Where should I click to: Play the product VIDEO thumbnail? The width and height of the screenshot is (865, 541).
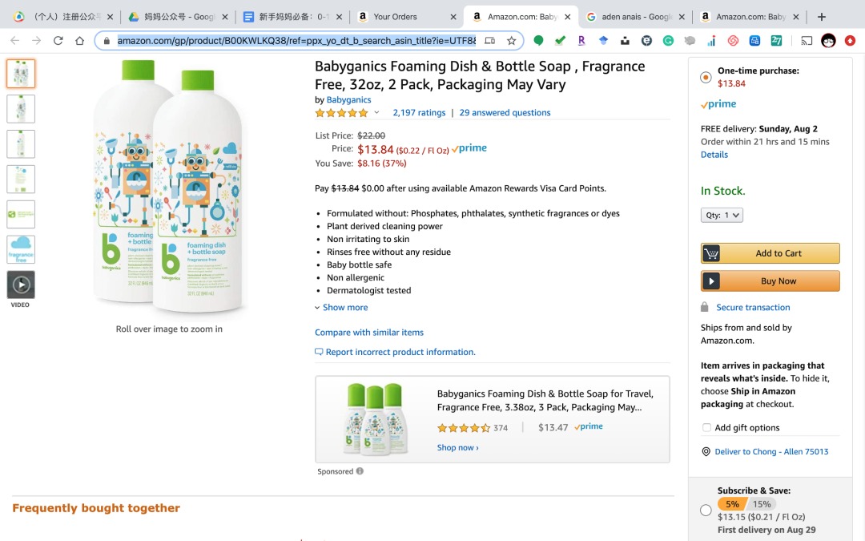pos(21,285)
